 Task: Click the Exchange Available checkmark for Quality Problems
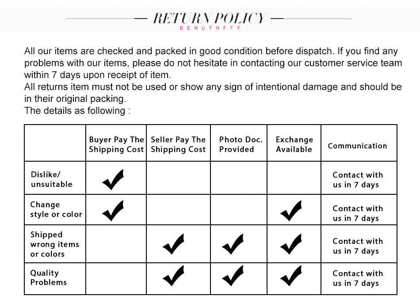[291, 276]
